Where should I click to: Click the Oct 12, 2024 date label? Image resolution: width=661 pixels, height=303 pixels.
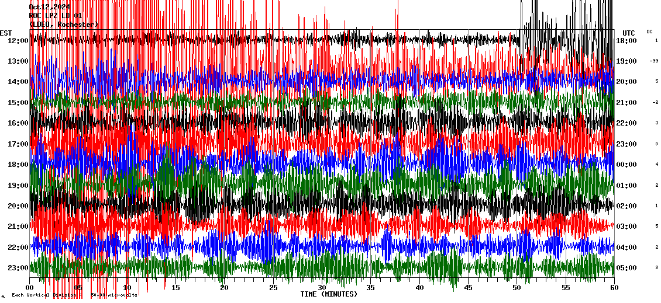click(x=49, y=7)
